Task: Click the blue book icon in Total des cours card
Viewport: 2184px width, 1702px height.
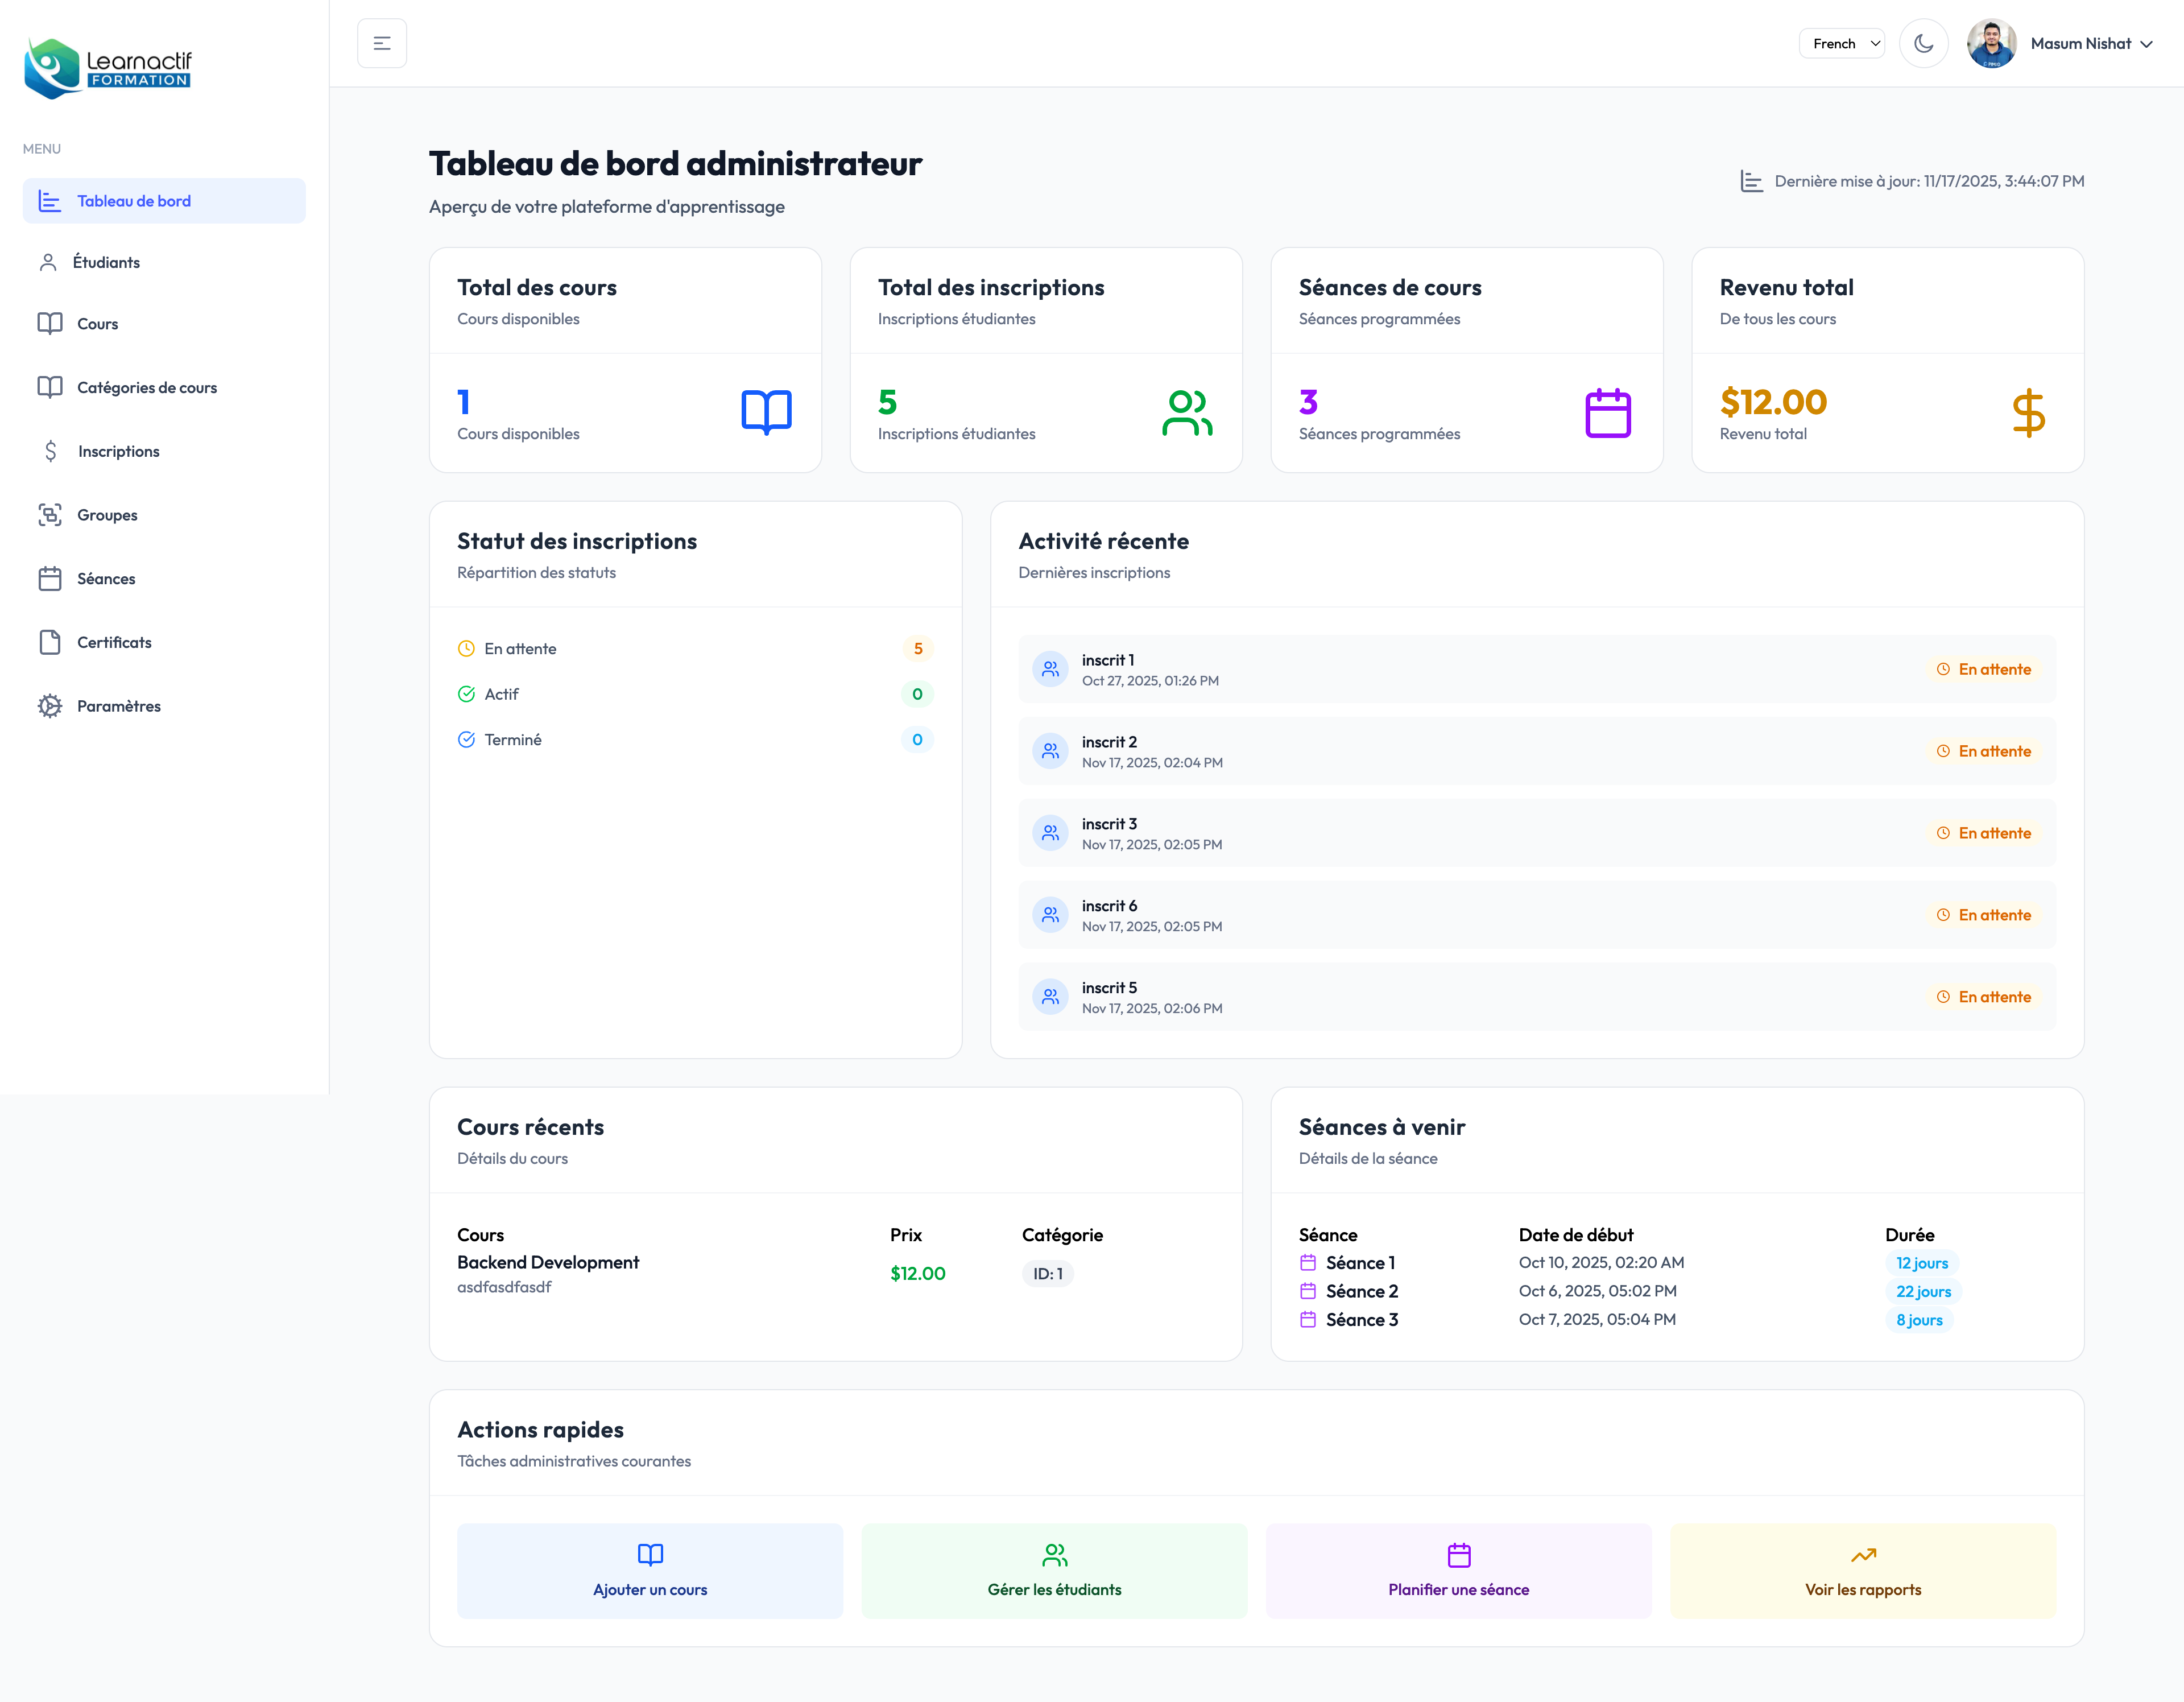Action: [766, 412]
